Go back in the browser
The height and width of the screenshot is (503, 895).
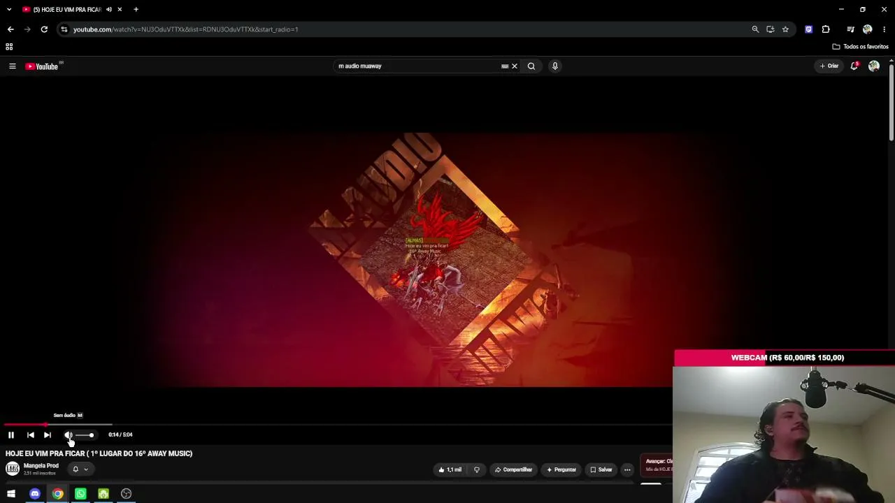point(10,29)
